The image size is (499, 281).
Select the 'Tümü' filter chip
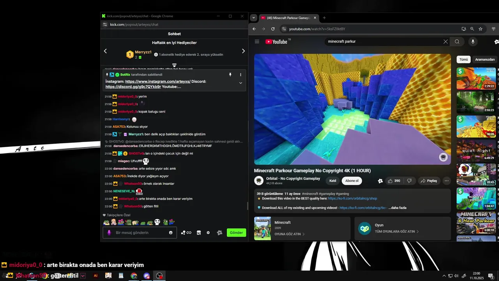[464, 59]
